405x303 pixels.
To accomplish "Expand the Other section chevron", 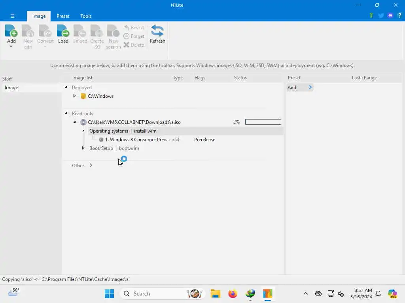I will tap(91, 165).
